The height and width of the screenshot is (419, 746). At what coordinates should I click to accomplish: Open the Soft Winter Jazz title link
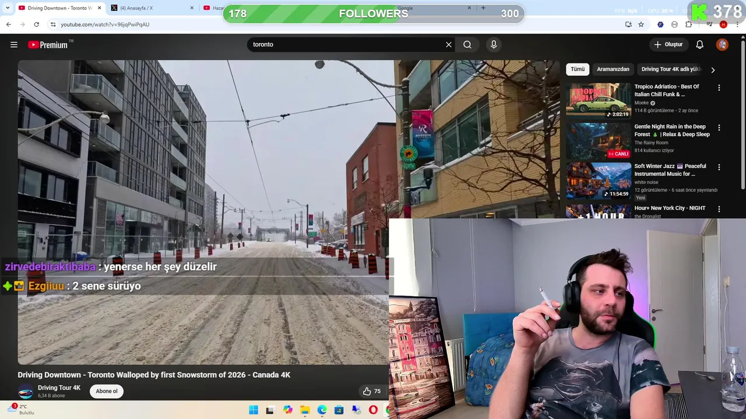[670, 170]
